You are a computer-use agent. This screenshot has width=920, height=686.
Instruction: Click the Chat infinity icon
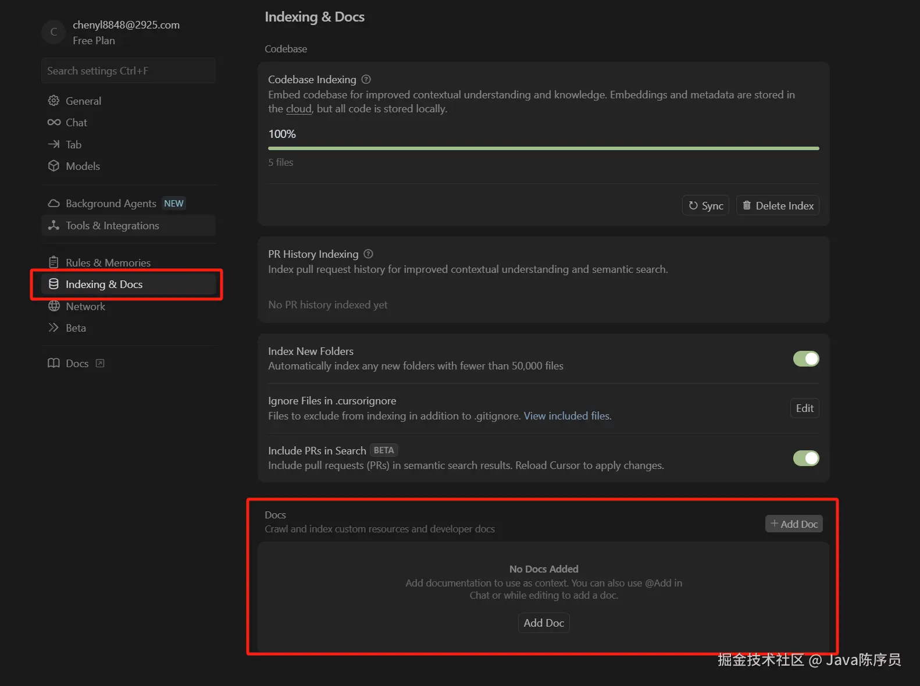(54, 122)
